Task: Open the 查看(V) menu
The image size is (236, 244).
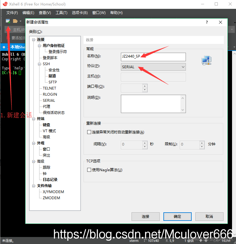Action: tap(45, 13)
